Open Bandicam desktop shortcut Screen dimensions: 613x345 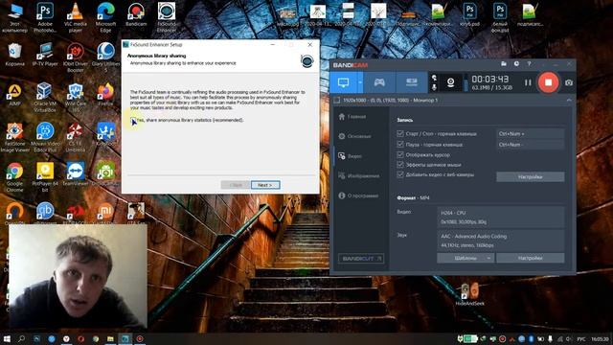(136, 15)
